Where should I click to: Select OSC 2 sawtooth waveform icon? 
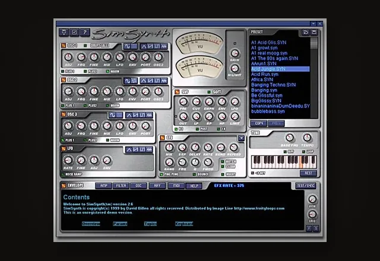150,81
